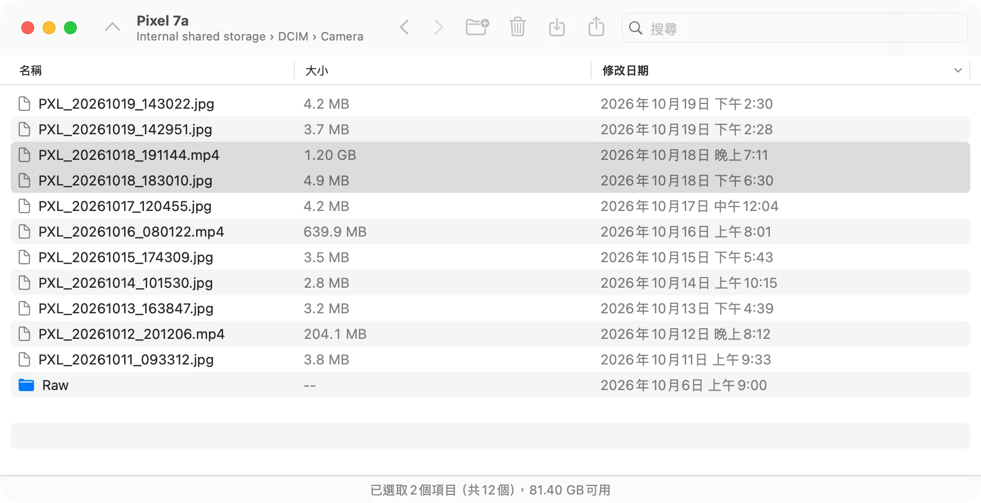Focus the 搜尋 search field
The image size is (981, 503).
pyautogui.click(x=795, y=28)
